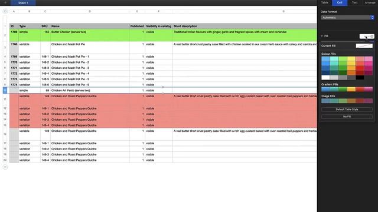Click SKU cell '155'
This screenshot has height=212, width=378.
pyautogui.click(x=45, y=35)
